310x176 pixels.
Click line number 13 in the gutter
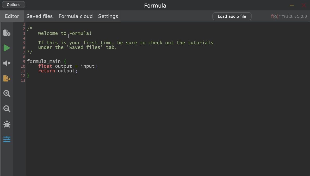(23, 80)
